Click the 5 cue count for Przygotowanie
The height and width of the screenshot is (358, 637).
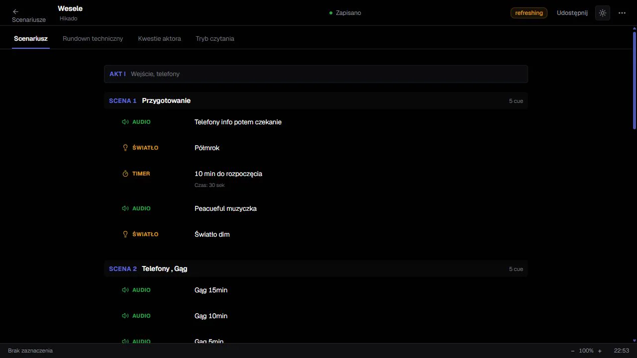pos(516,101)
